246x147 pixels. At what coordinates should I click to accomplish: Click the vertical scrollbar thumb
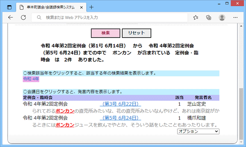[x=241, y=114]
